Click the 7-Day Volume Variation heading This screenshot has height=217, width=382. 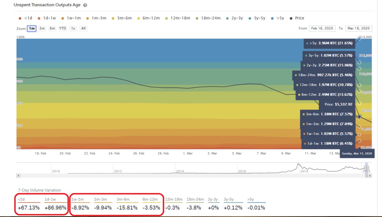[x=39, y=190]
